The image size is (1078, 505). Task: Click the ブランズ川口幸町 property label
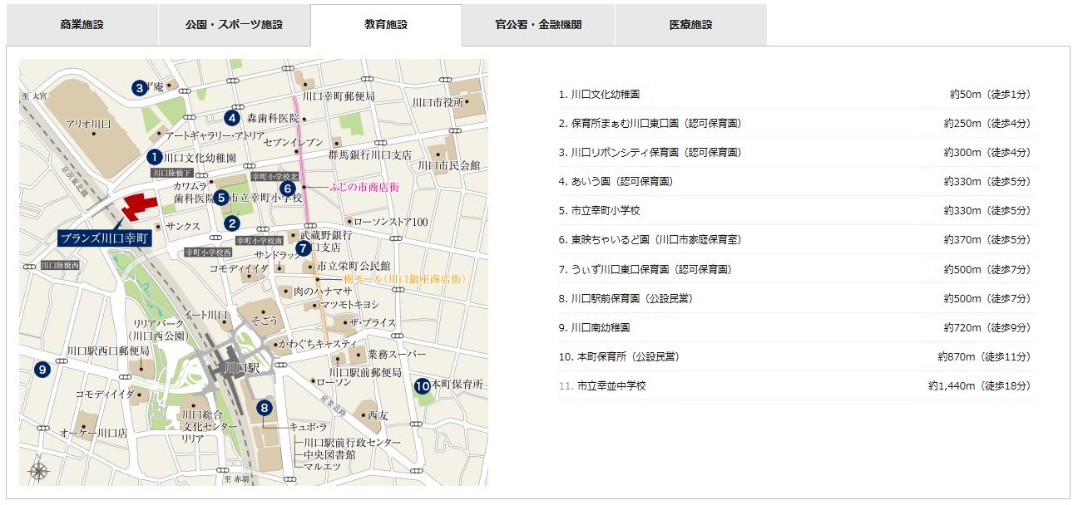(x=103, y=238)
